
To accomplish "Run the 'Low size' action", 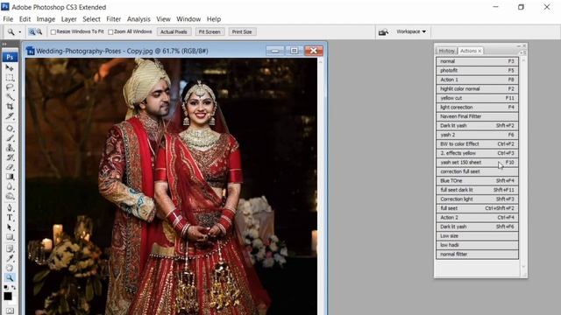I will pyautogui.click(x=477, y=236).
